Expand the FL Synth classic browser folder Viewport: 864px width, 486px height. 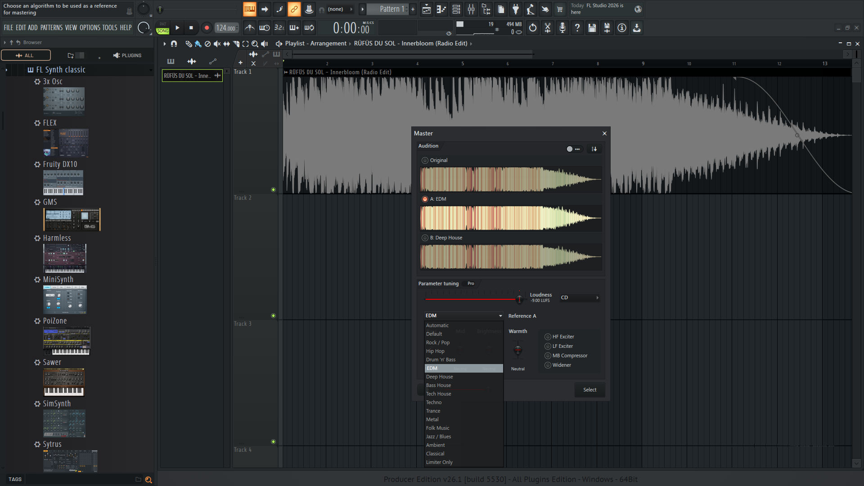pyautogui.click(x=6, y=70)
